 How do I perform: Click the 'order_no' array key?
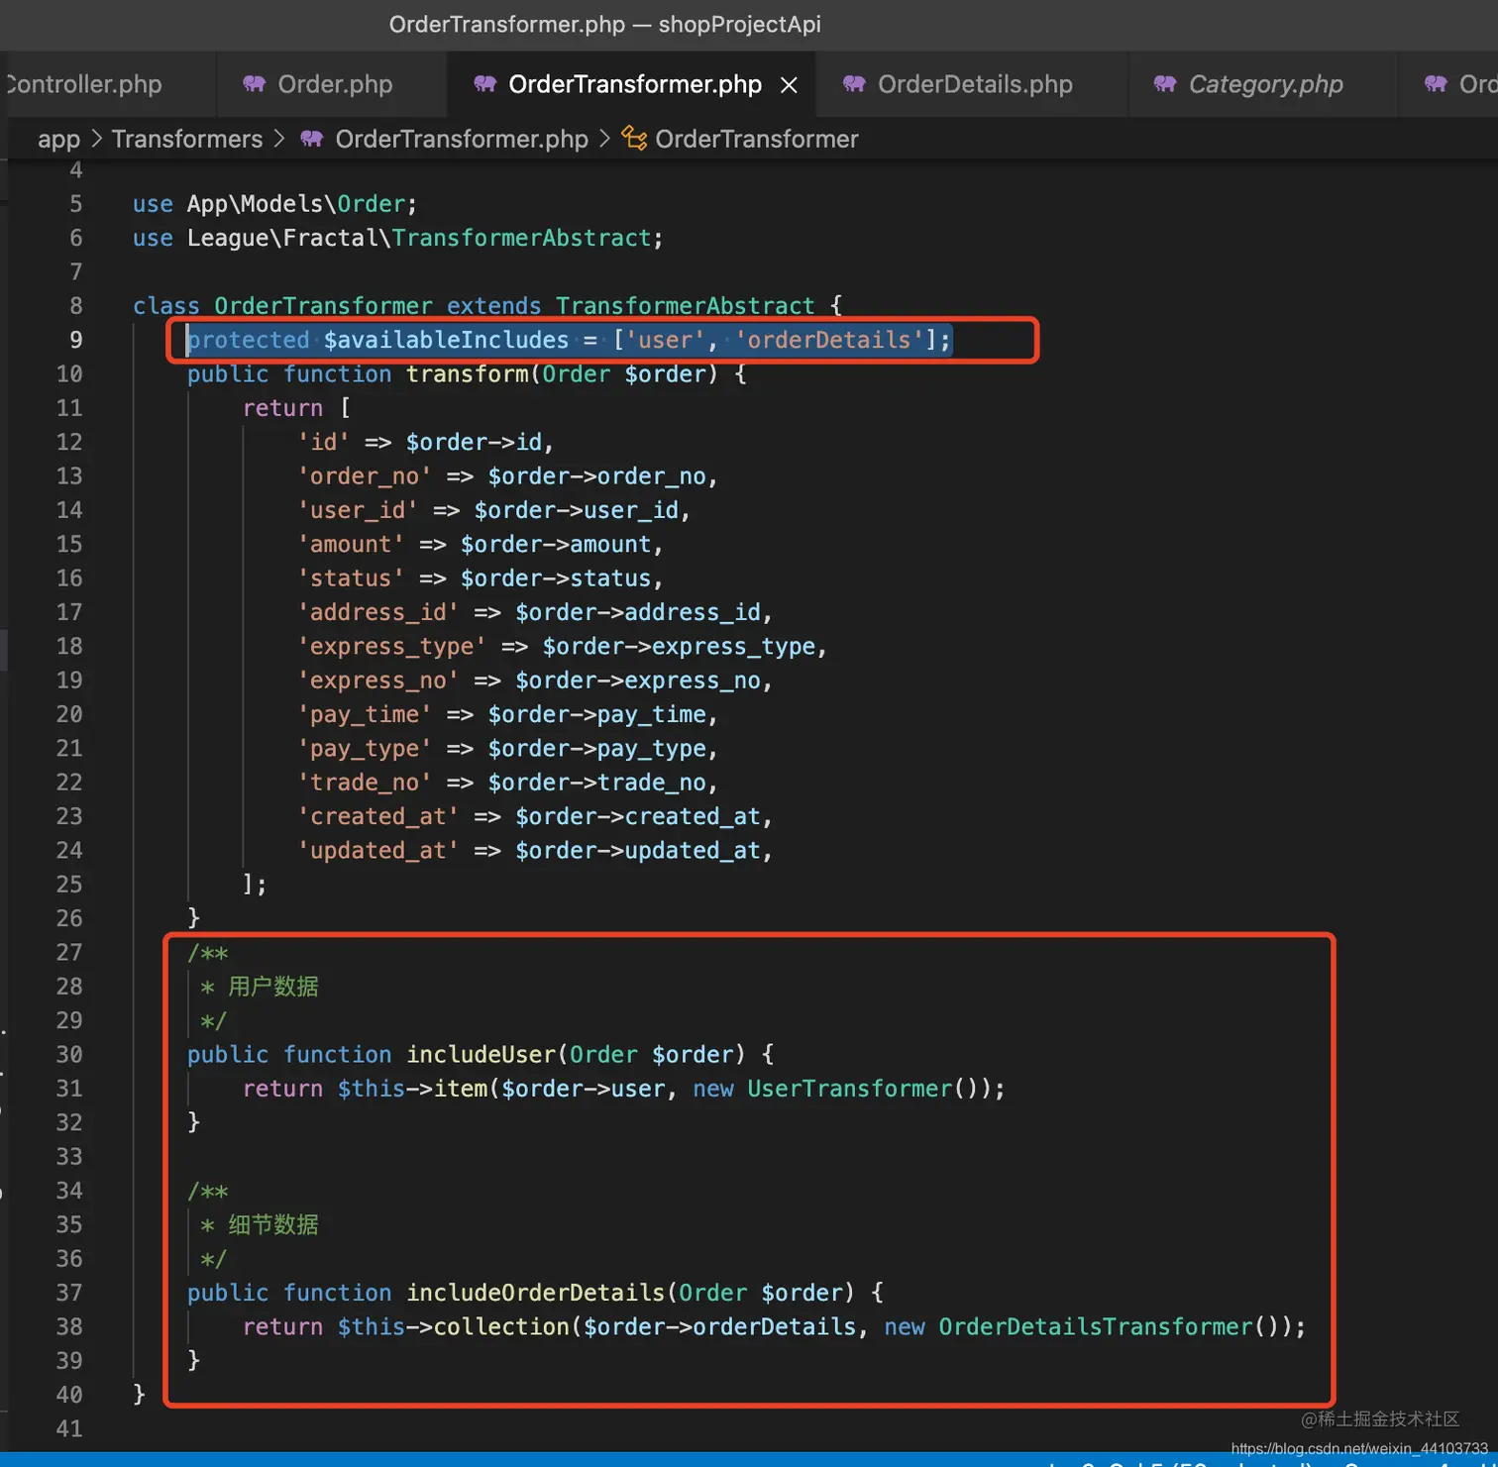[365, 476]
